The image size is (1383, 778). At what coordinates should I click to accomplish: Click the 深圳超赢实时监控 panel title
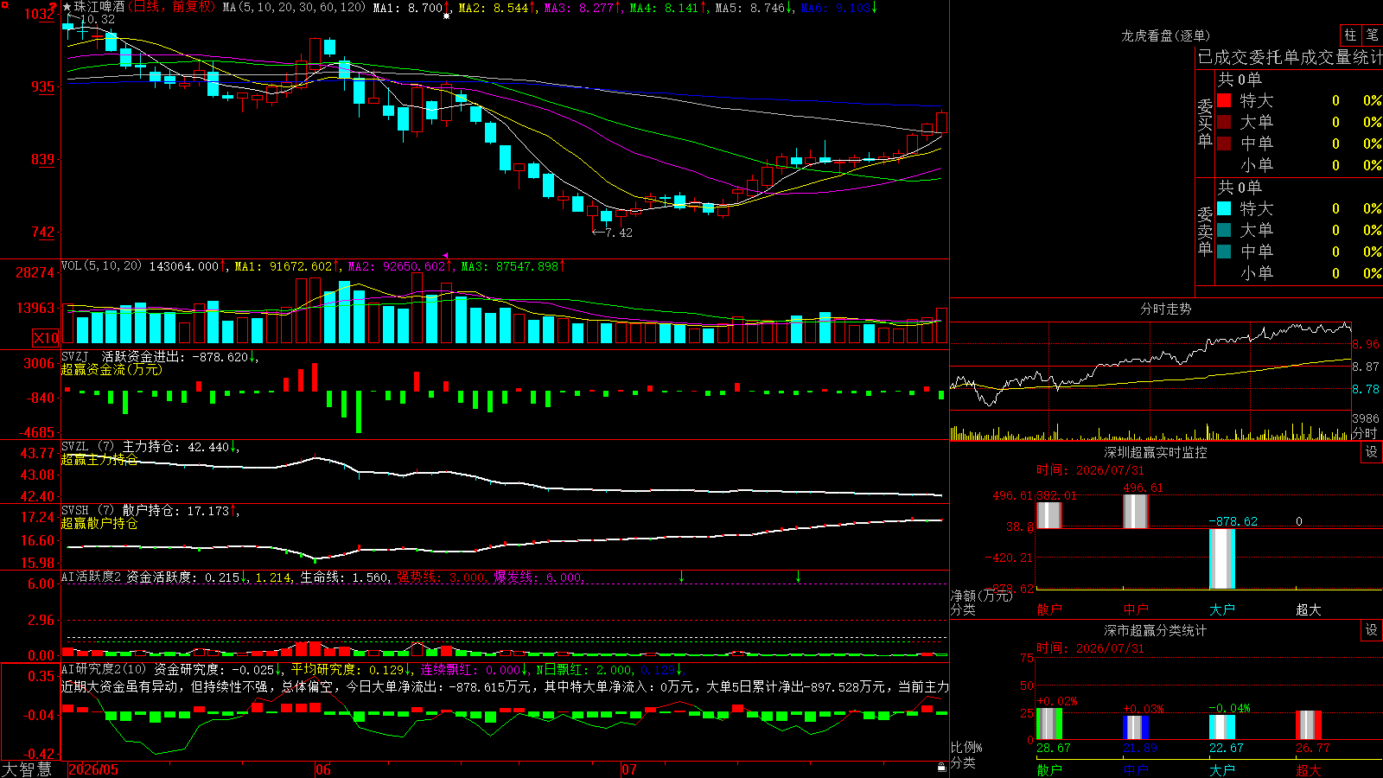[1155, 452]
